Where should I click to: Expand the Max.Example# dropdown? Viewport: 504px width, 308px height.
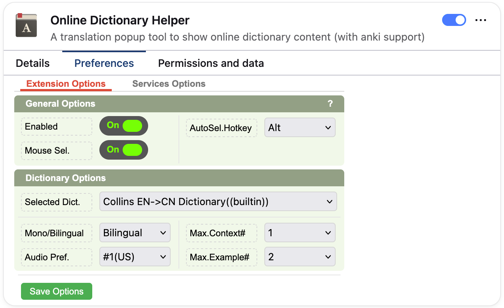click(300, 257)
